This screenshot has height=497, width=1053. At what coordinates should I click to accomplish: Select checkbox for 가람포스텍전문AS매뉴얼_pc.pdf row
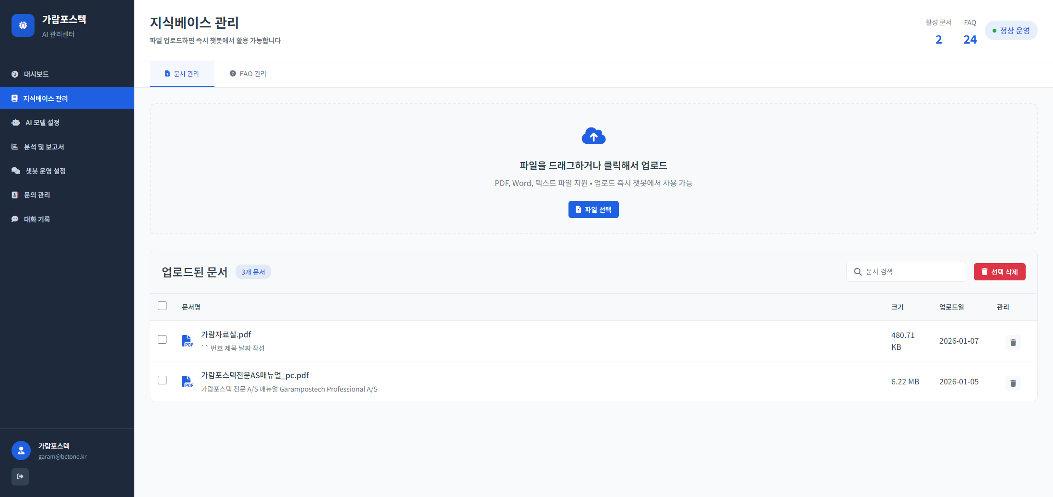click(x=162, y=380)
